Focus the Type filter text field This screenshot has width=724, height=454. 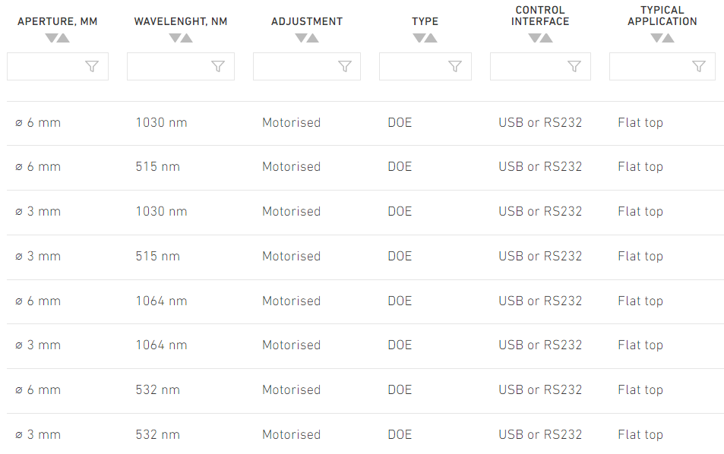425,67
